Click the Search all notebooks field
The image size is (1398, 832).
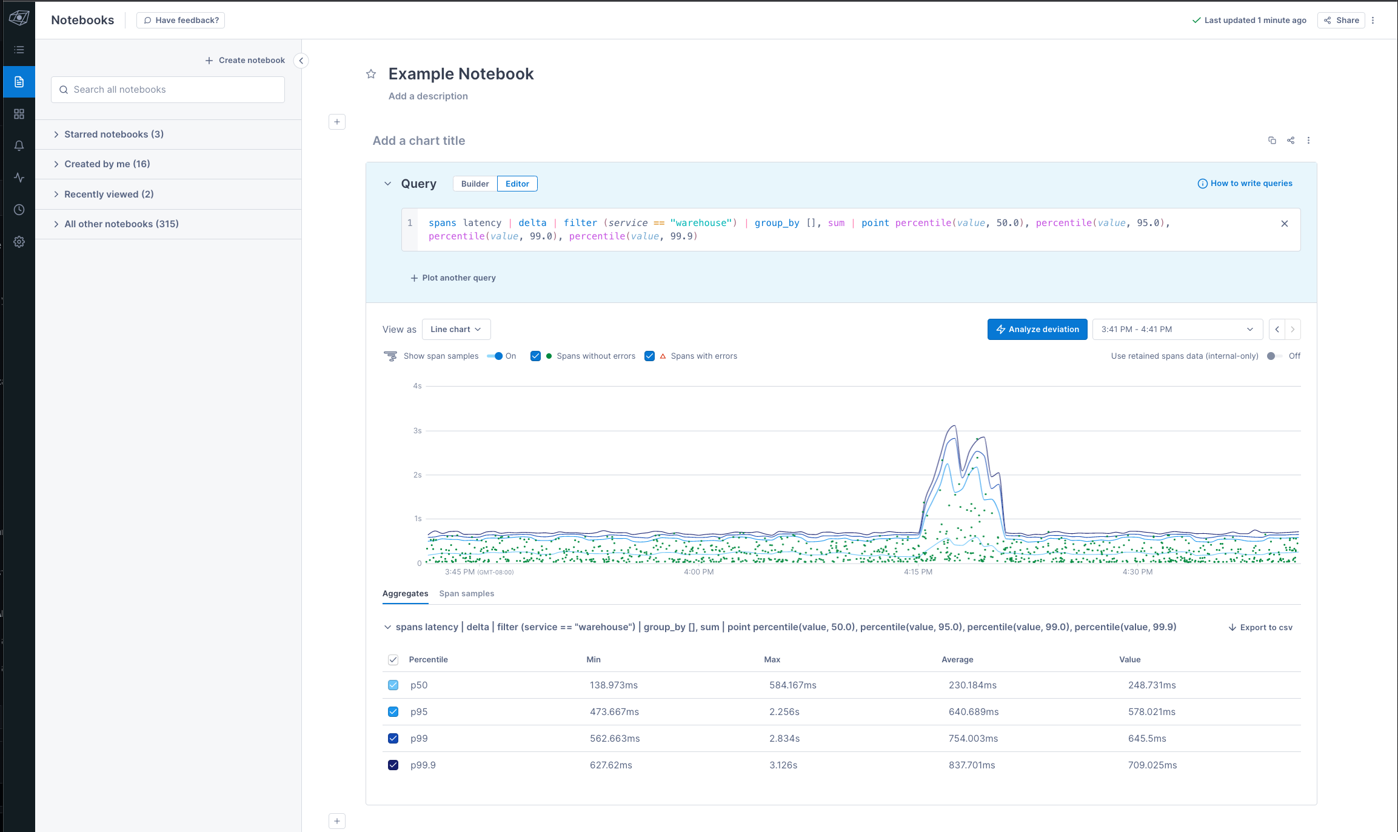pyautogui.click(x=168, y=90)
